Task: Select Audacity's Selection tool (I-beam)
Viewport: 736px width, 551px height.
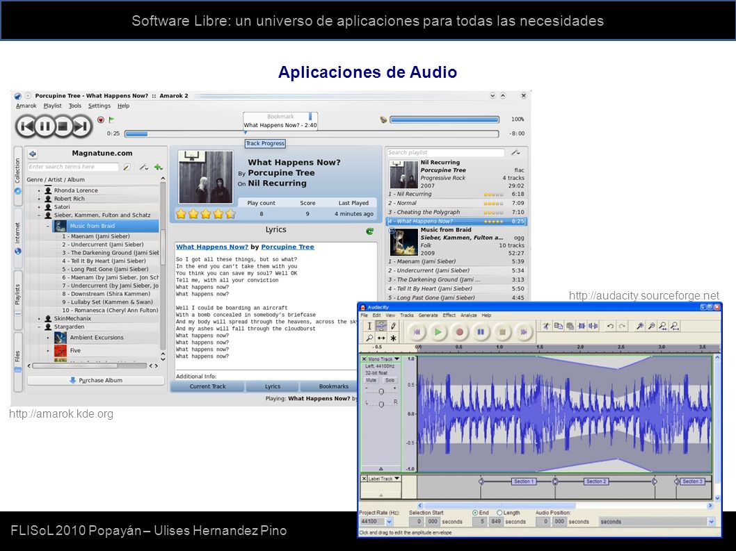Action: coord(369,326)
